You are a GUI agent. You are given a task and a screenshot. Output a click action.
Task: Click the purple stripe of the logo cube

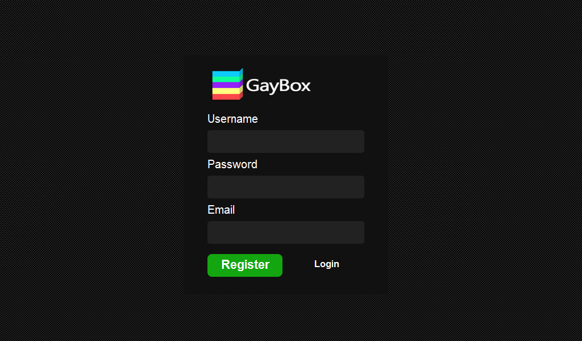[x=226, y=85]
